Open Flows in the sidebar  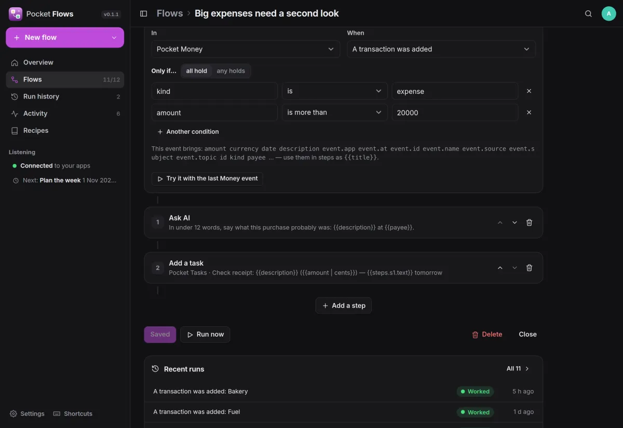tap(65, 79)
